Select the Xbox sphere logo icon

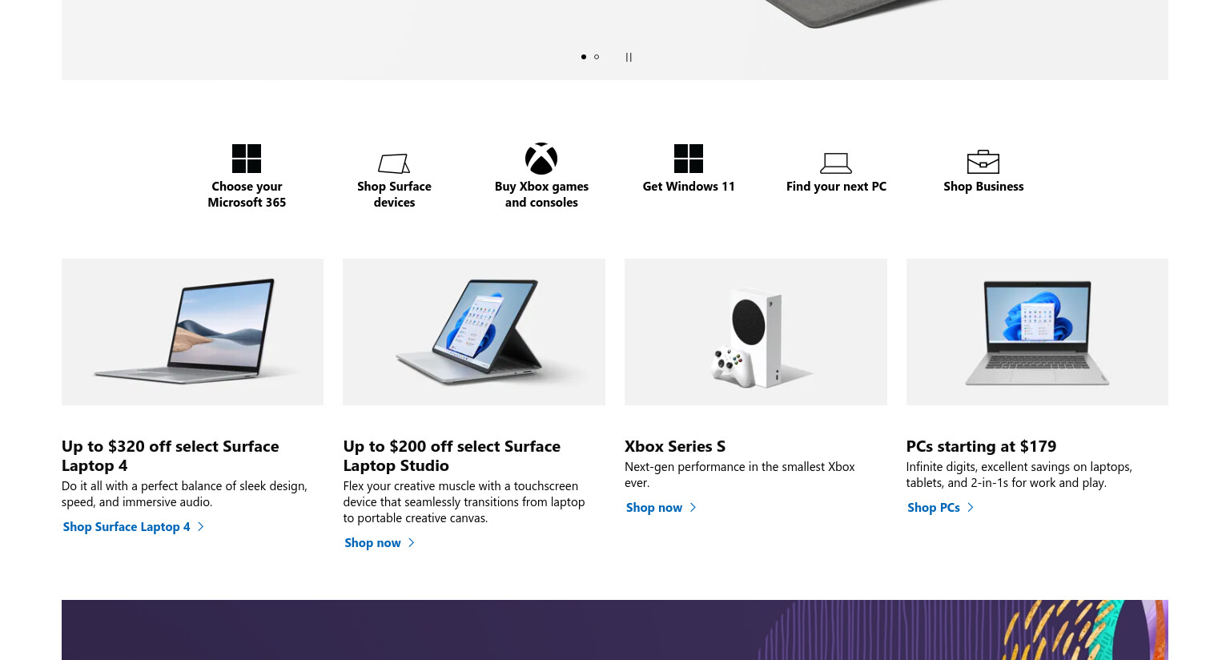click(541, 159)
